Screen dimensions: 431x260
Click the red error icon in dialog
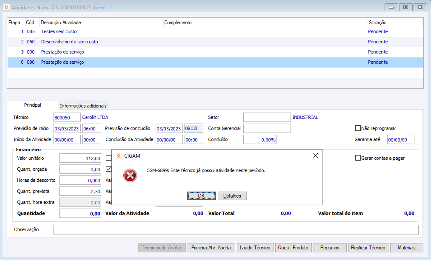pos(130,175)
